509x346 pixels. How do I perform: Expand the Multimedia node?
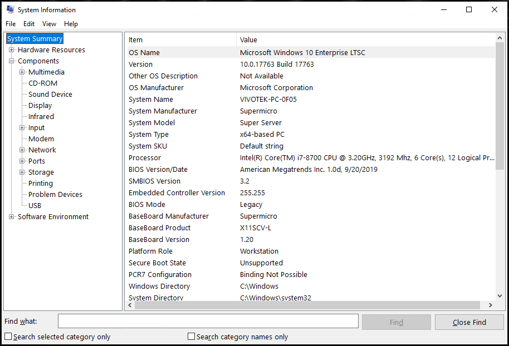coord(22,72)
